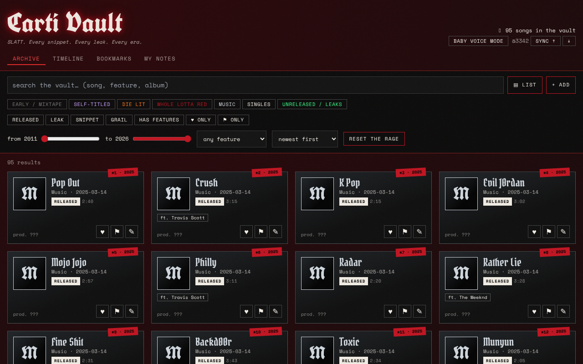Flag the Philly song

point(261,311)
